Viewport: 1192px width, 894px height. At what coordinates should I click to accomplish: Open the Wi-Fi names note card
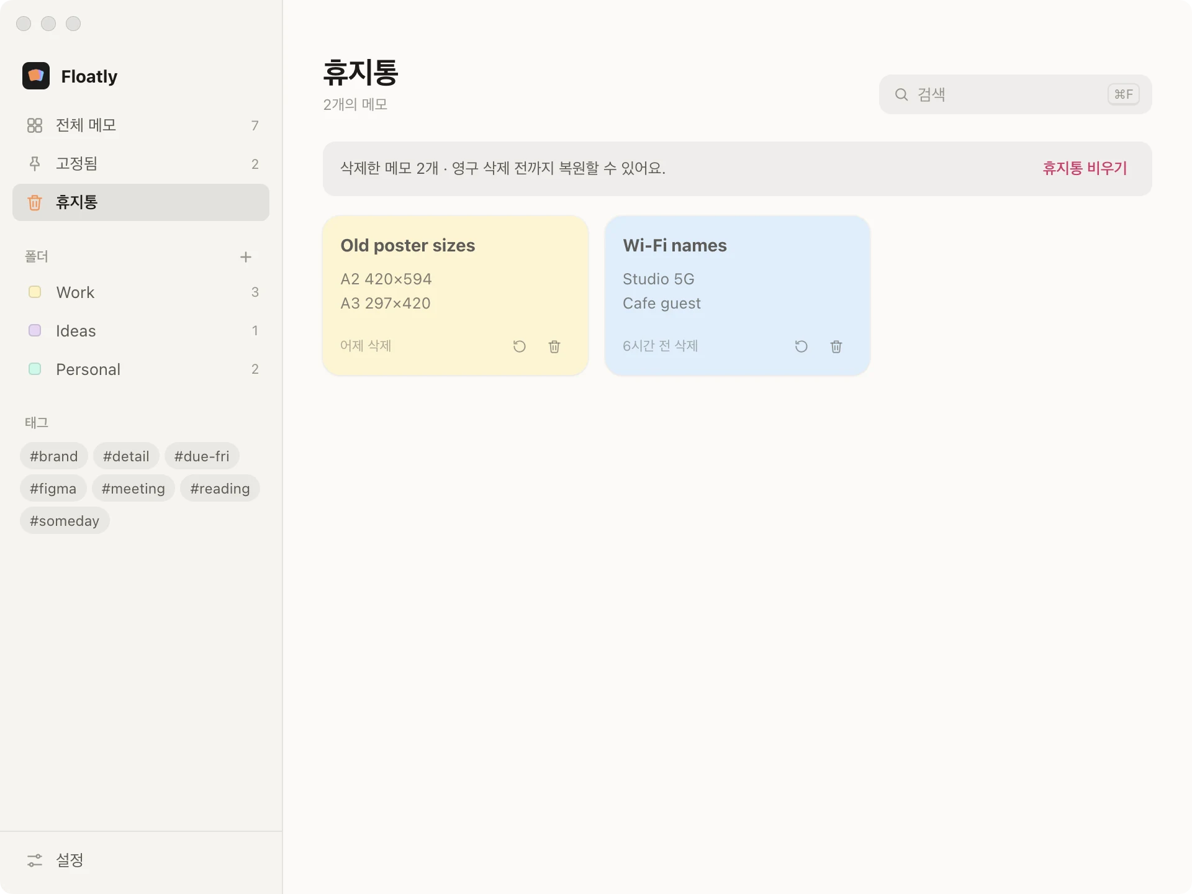pos(738,296)
